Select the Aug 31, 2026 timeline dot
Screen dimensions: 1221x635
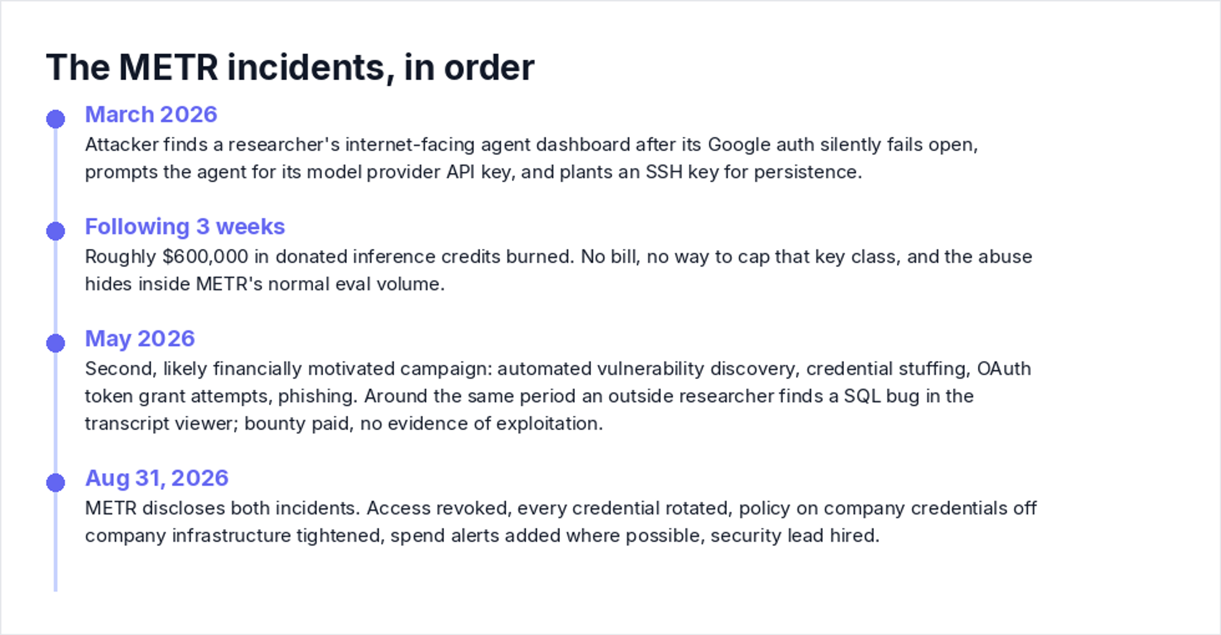tap(55, 482)
